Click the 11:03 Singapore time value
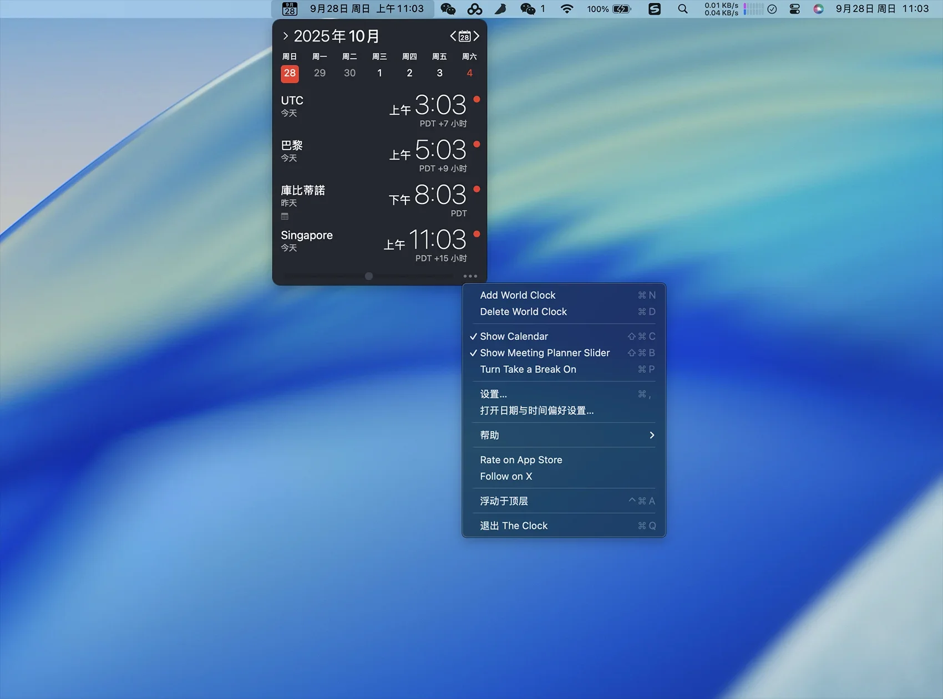 click(x=438, y=239)
